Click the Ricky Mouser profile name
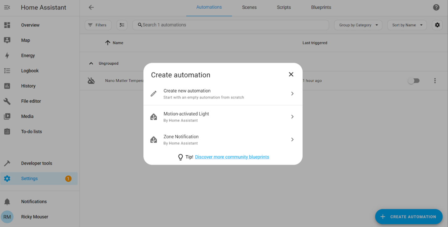448x227 pixels. tap(35, 217)
